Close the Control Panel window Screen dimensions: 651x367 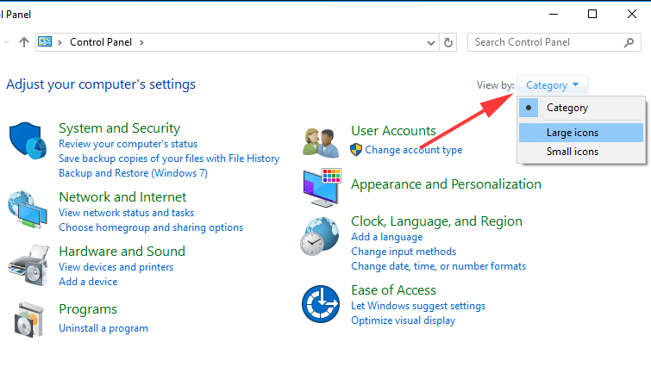632,14
